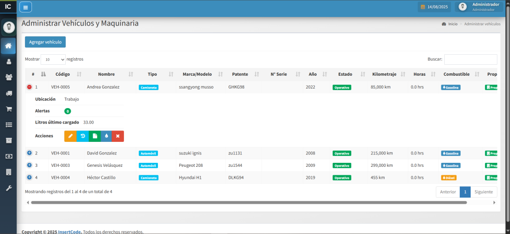This screenshot has height=234, width=510.
Task: Click the horizontal table scrollbar
Action: pos(249,203)
